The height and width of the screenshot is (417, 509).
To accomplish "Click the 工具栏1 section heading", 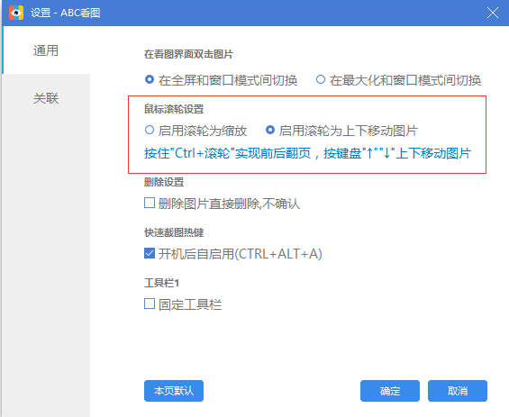I will [161, 283].
